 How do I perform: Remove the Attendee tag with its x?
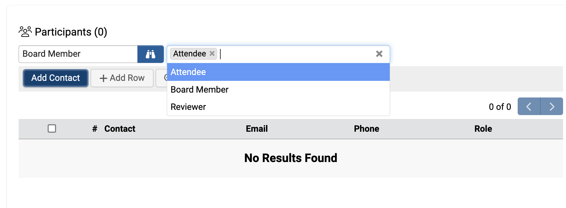point(212,53)
